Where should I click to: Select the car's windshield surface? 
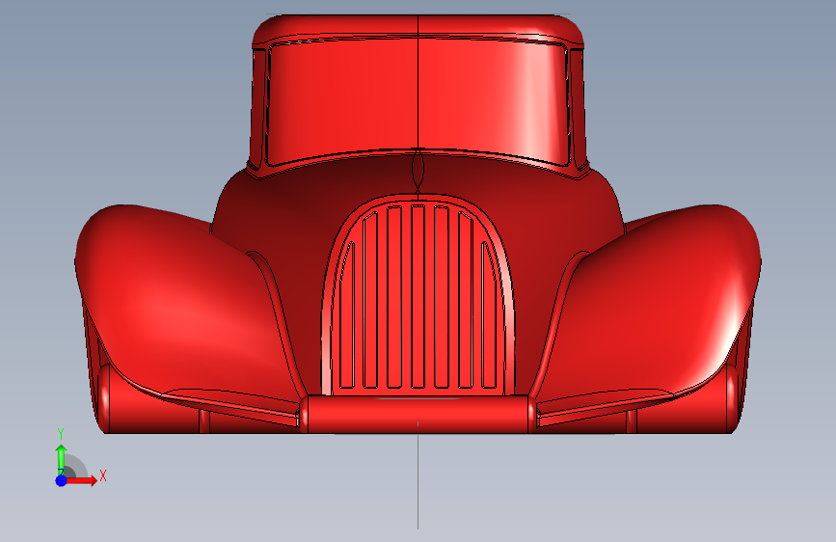coord(418,99)
